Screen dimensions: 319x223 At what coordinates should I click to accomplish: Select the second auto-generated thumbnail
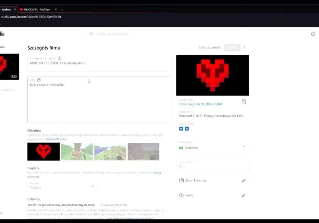pyautogui.click(x=77, y=152)
